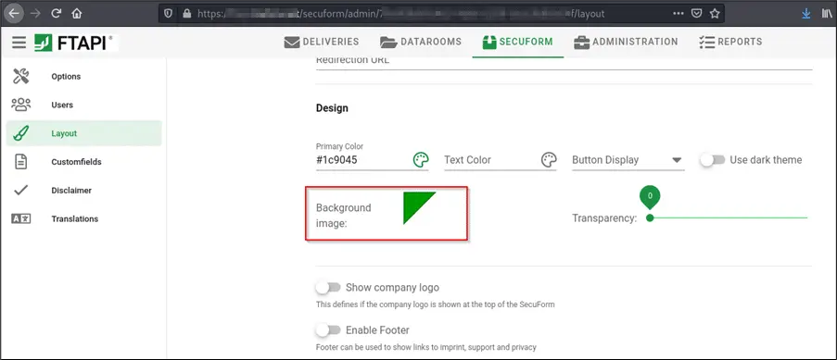
Task: Click the browser back arrow button
Action: click(x=13, y=13)
